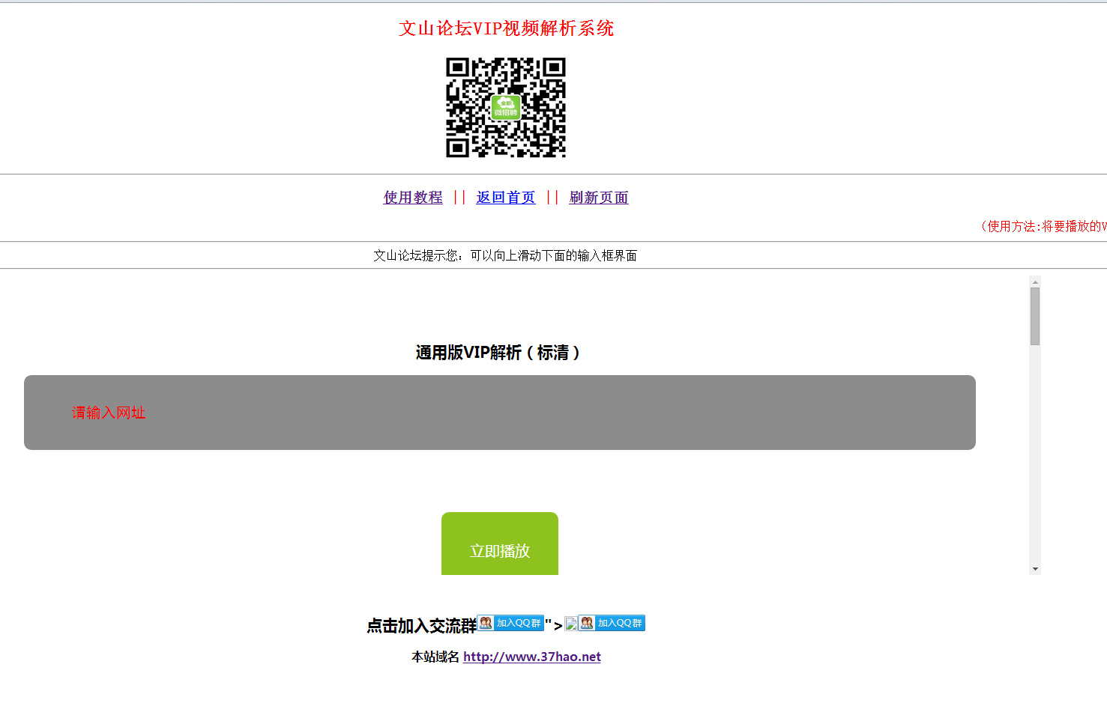Screen dimensions: 1107x712
Task: Start playback with the 立即播放 button
Action: [500, 544]
